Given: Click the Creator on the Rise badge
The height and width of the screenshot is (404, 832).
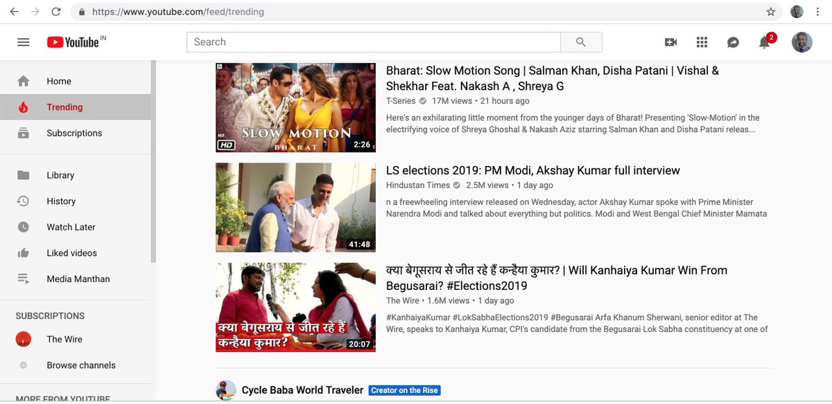Looking at the screenshot, I should pyautogui.click(x=405, y=390).
